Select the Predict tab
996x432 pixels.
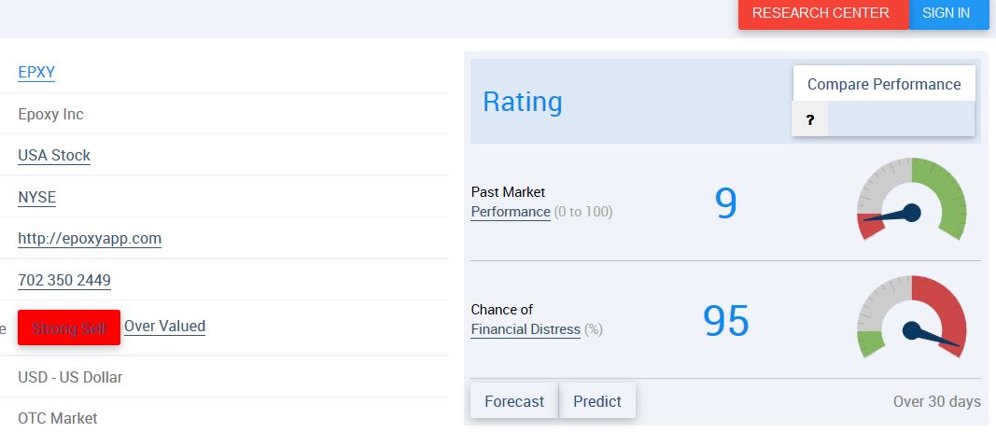tap(597, 401)
